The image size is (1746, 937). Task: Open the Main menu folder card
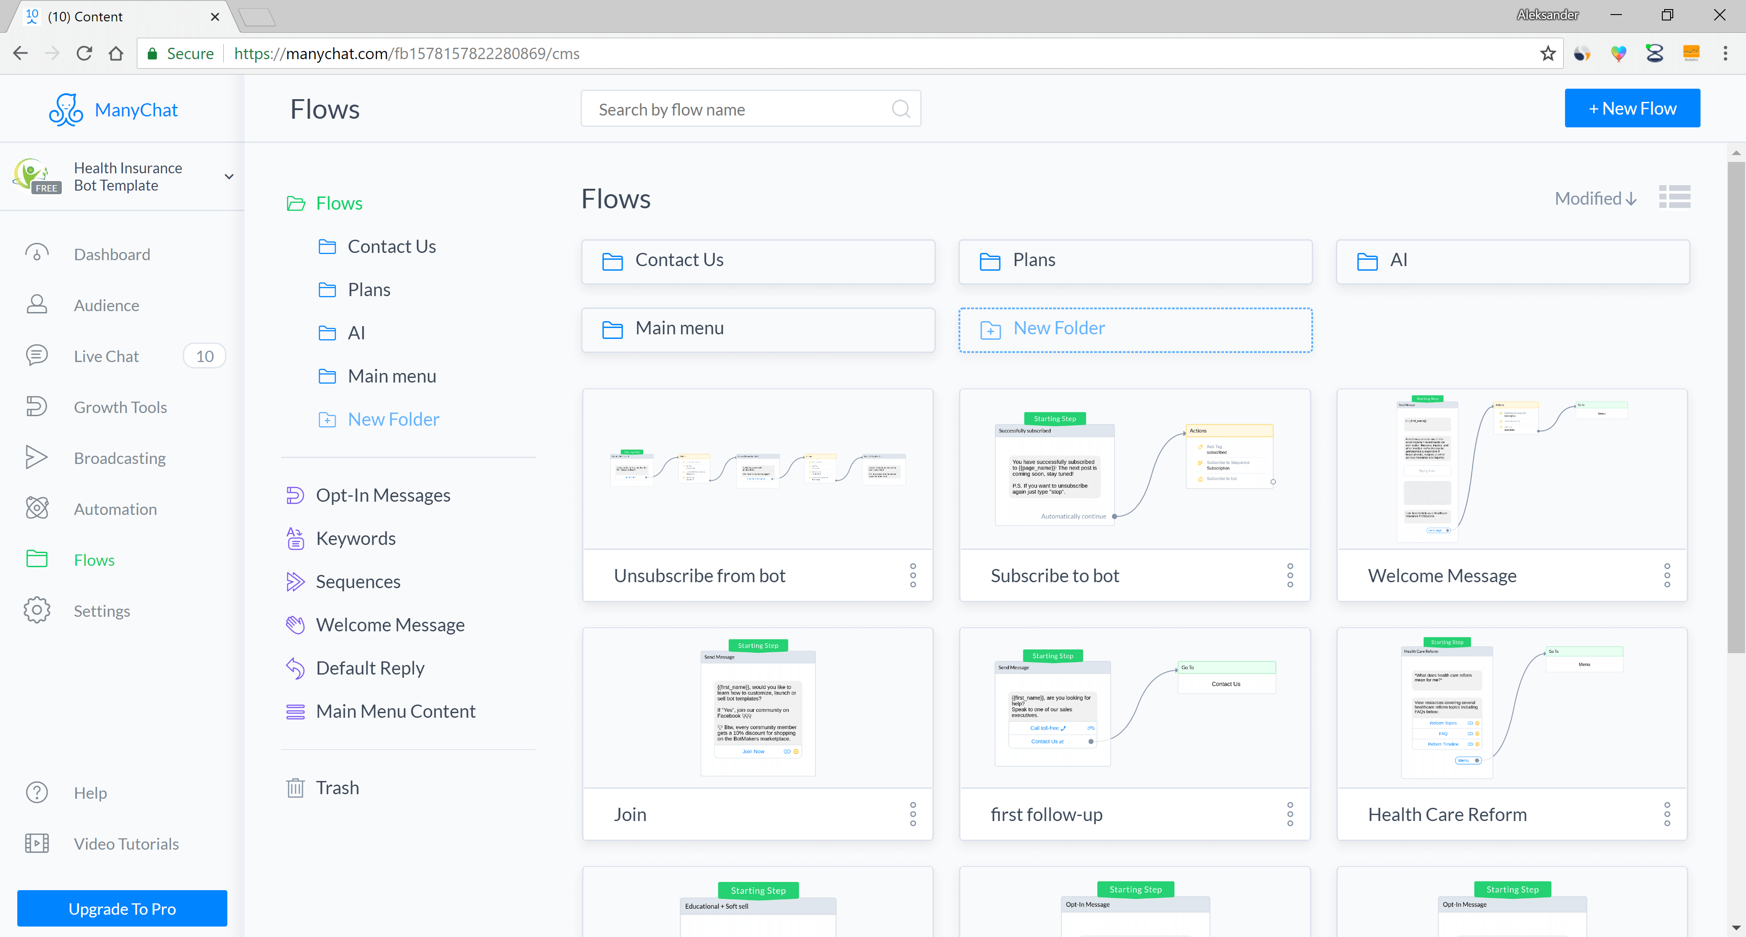[x=758, y=329]
